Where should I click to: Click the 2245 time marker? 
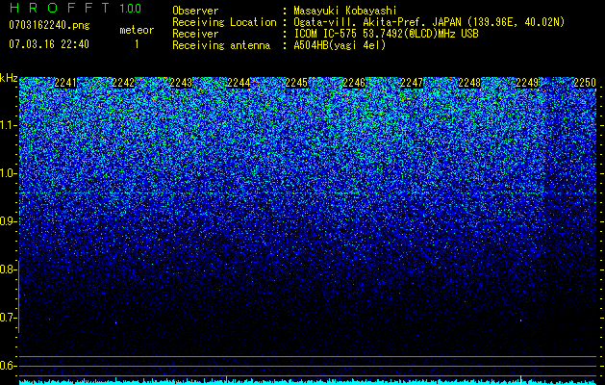pyautogui.click(x=296, y=83)
